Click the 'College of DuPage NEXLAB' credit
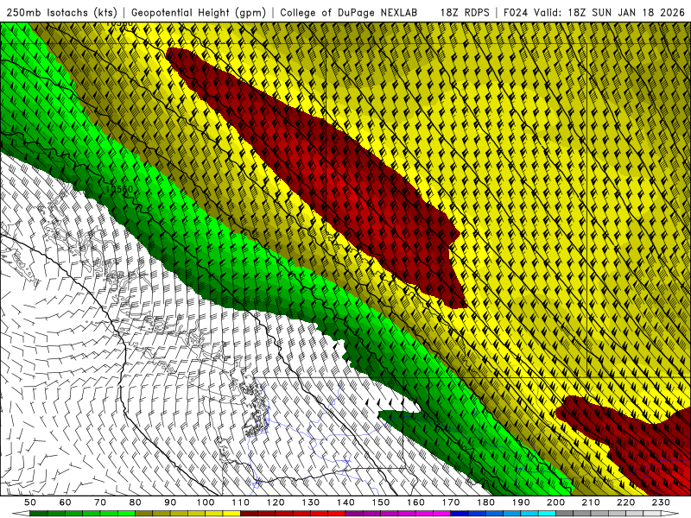This screenshot has height=518, width=691. pos(349,13)
